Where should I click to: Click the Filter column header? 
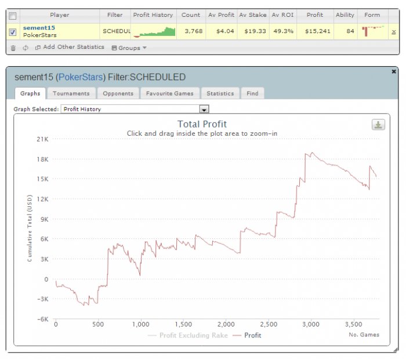pyautogui.click(x=115, y=15)
